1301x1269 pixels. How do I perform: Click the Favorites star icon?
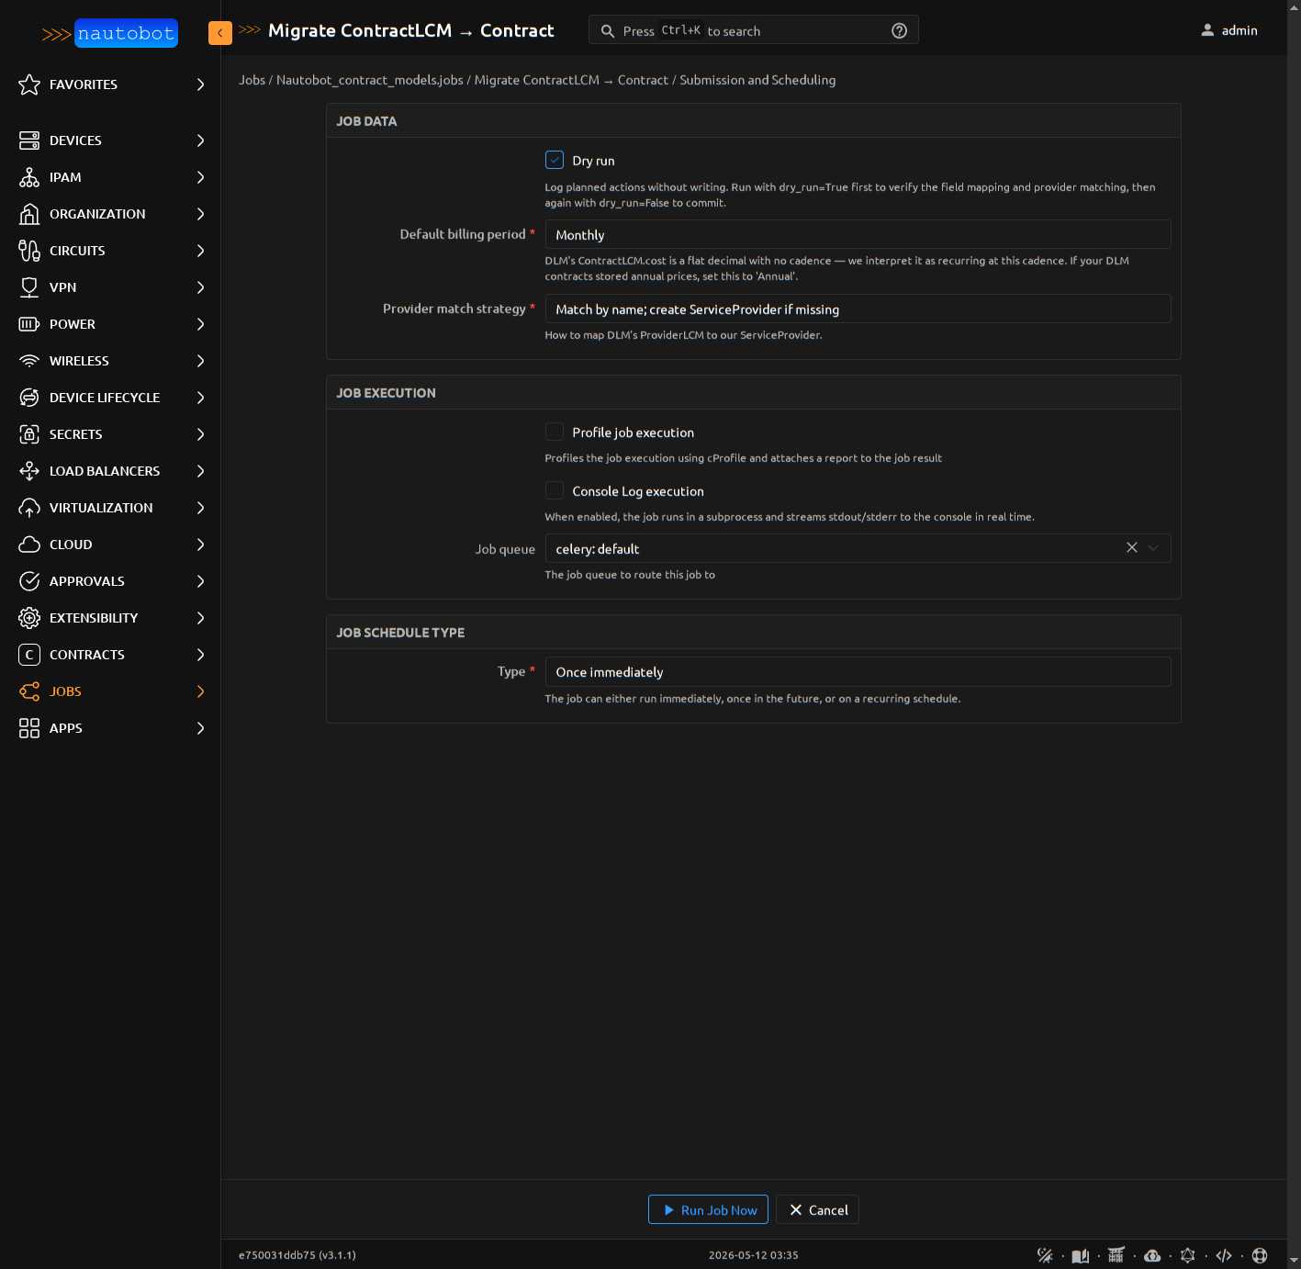coord(29,84)
